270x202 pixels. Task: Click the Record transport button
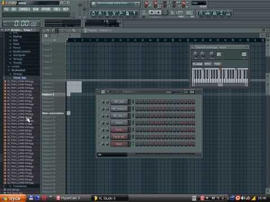165,12
